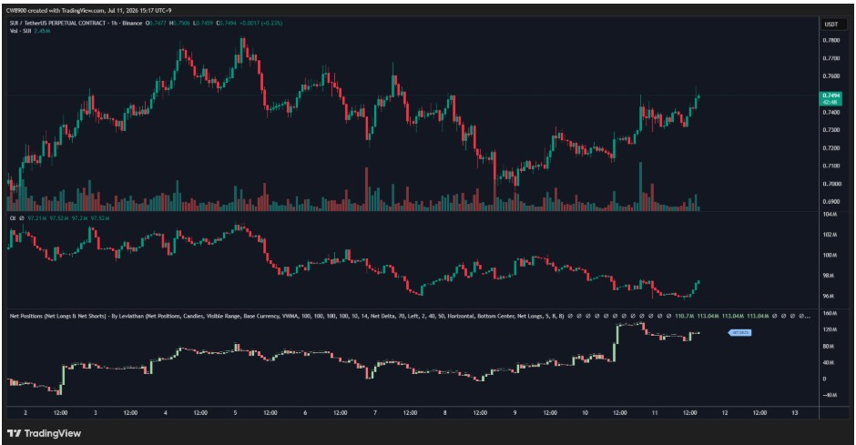Click the 0.7200 price axis label

(831, 148)
